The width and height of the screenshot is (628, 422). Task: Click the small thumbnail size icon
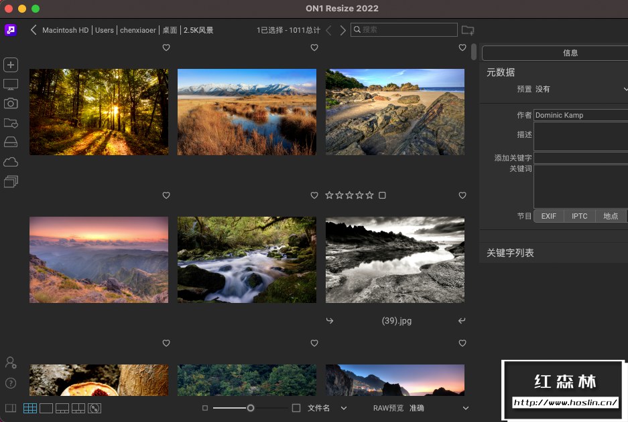[x=205, y=408]
